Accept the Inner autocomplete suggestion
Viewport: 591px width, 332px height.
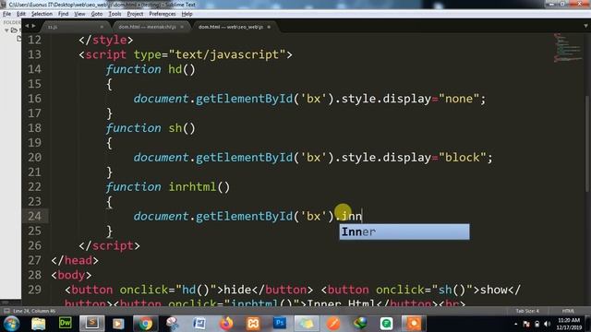404,231
